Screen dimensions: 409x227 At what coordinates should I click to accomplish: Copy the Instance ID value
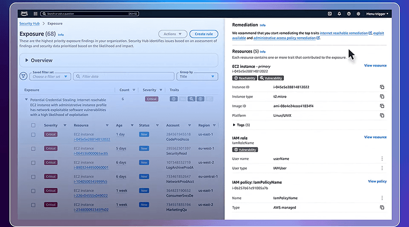click(x=382, y=87)
